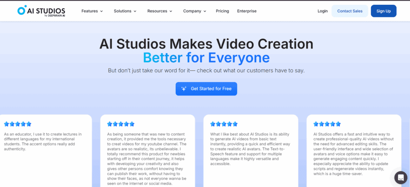
Task: Select the 'fast and intuitive way' review text
Action: (x=354, y=154)
